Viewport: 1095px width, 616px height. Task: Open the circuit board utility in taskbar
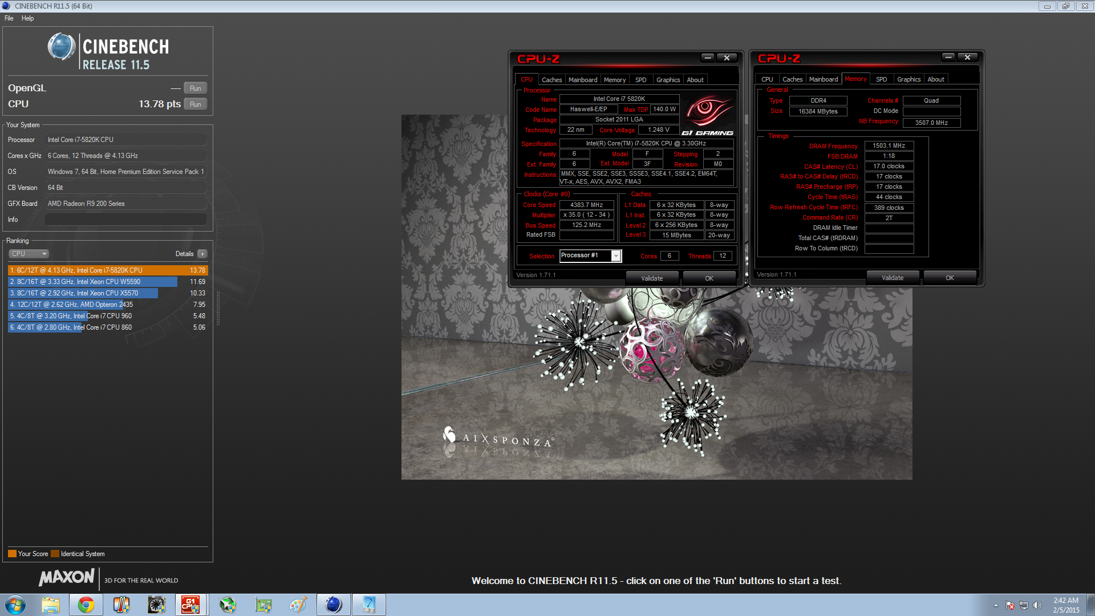click(263, 605)
